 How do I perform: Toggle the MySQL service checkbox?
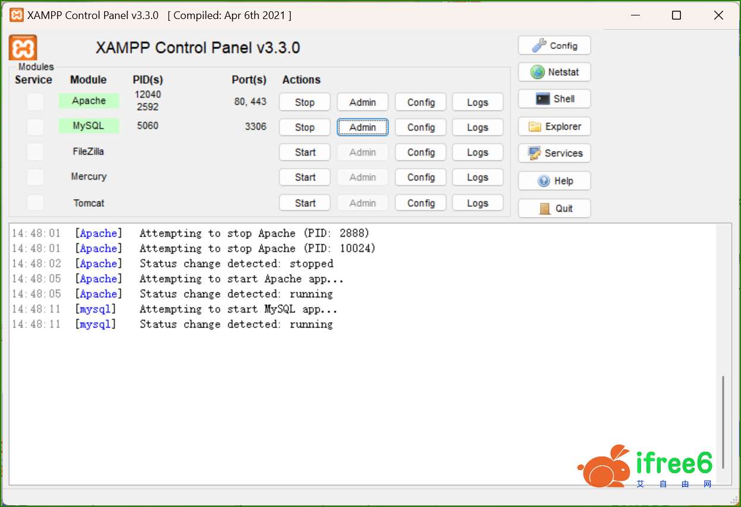click(x=36, y=127)
